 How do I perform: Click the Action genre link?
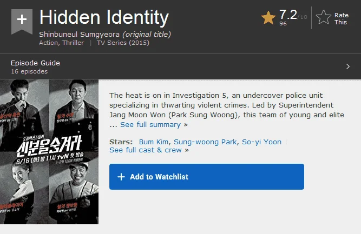coord(48,43)
